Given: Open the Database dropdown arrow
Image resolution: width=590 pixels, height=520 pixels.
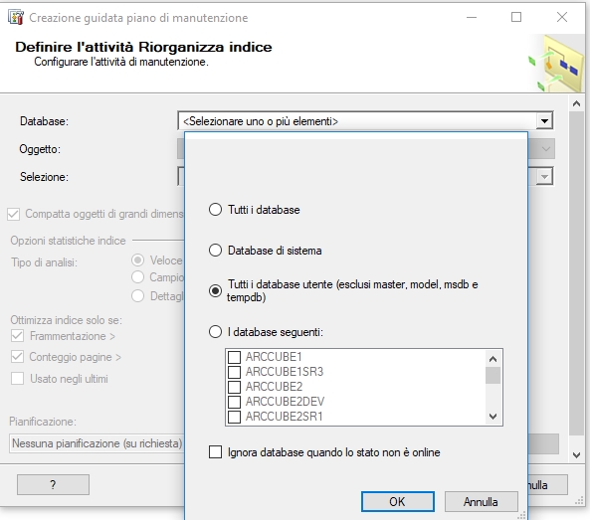Looking at the screenshot, I should click(544, 121).
